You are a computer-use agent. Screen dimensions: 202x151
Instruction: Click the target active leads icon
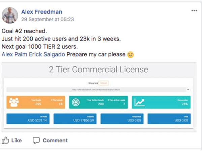76,102
